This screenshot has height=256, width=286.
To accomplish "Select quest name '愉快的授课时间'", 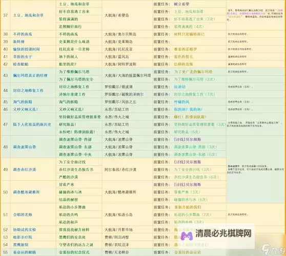I will click(x=26, y=49).
